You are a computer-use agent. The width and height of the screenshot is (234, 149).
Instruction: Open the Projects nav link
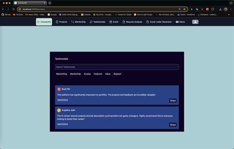click(x=62, y=22)
